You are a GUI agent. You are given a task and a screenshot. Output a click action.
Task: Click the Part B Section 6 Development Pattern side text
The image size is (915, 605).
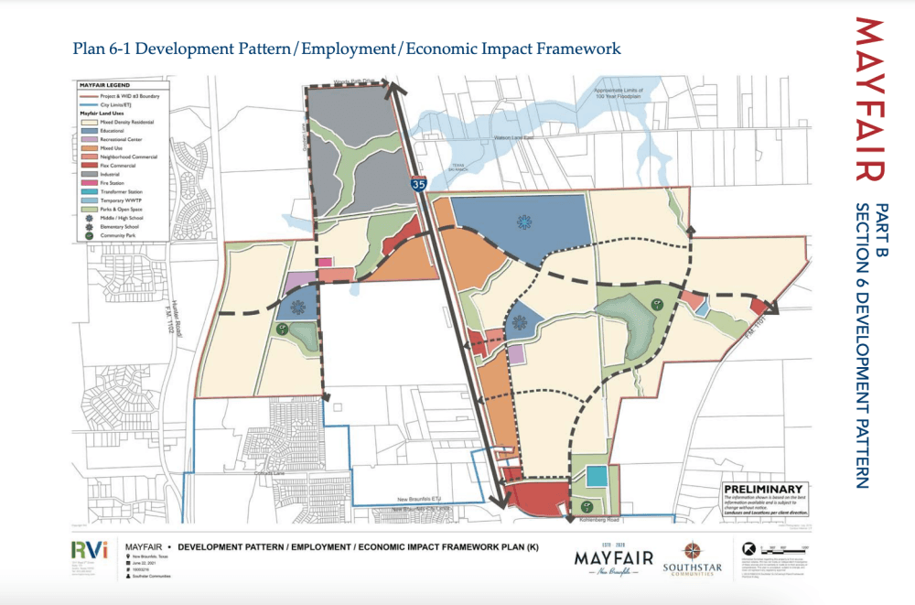[x=872, y=345]
